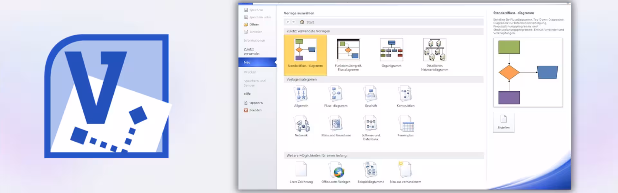Viewport: 618px width, 193px height.
Task: Open Beispieldiagramme sample diagrams
Action: (x=371, y=173)
